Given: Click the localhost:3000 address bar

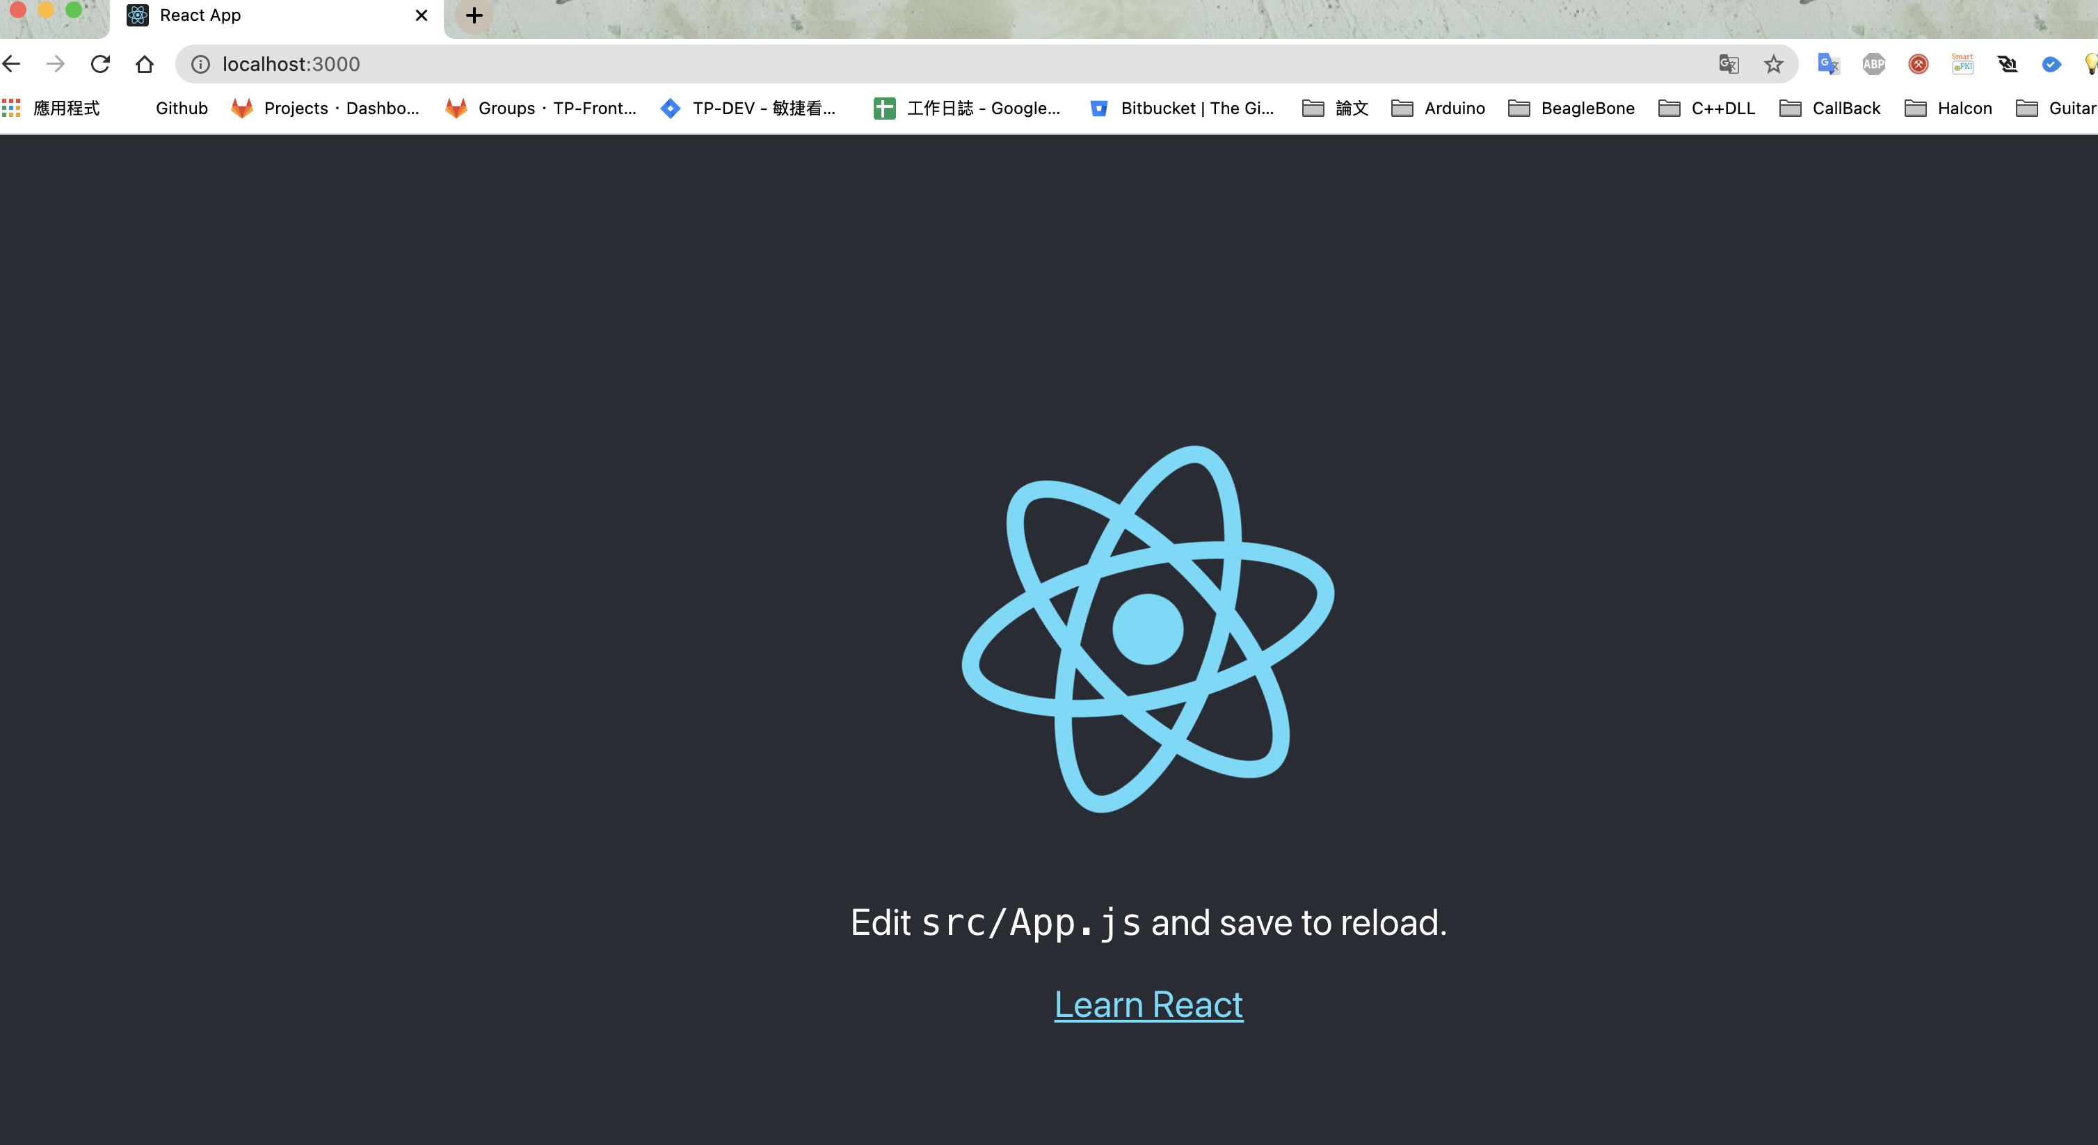Looking at the screenshot, I should pos(294,62).
